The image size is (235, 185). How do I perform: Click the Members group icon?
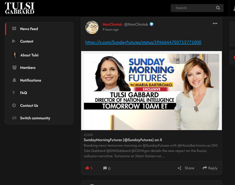(14, 67)
